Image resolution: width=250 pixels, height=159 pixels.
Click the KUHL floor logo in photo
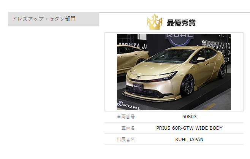pos(129,106)
